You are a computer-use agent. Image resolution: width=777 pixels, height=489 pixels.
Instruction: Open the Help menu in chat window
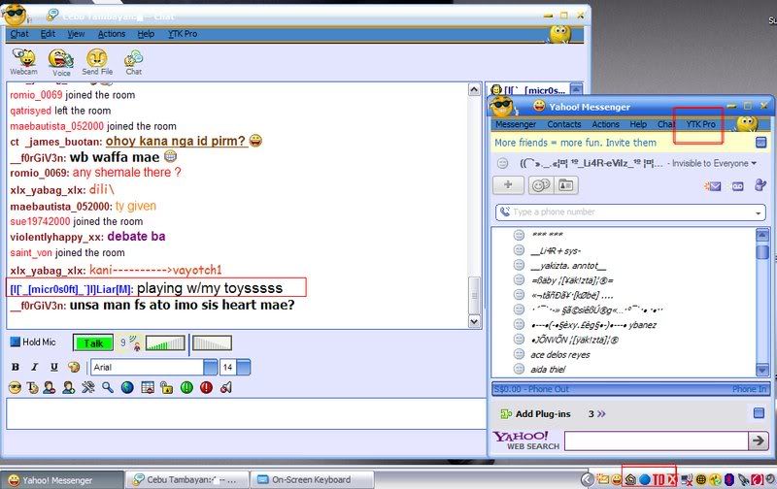click(x=146, y=34)
